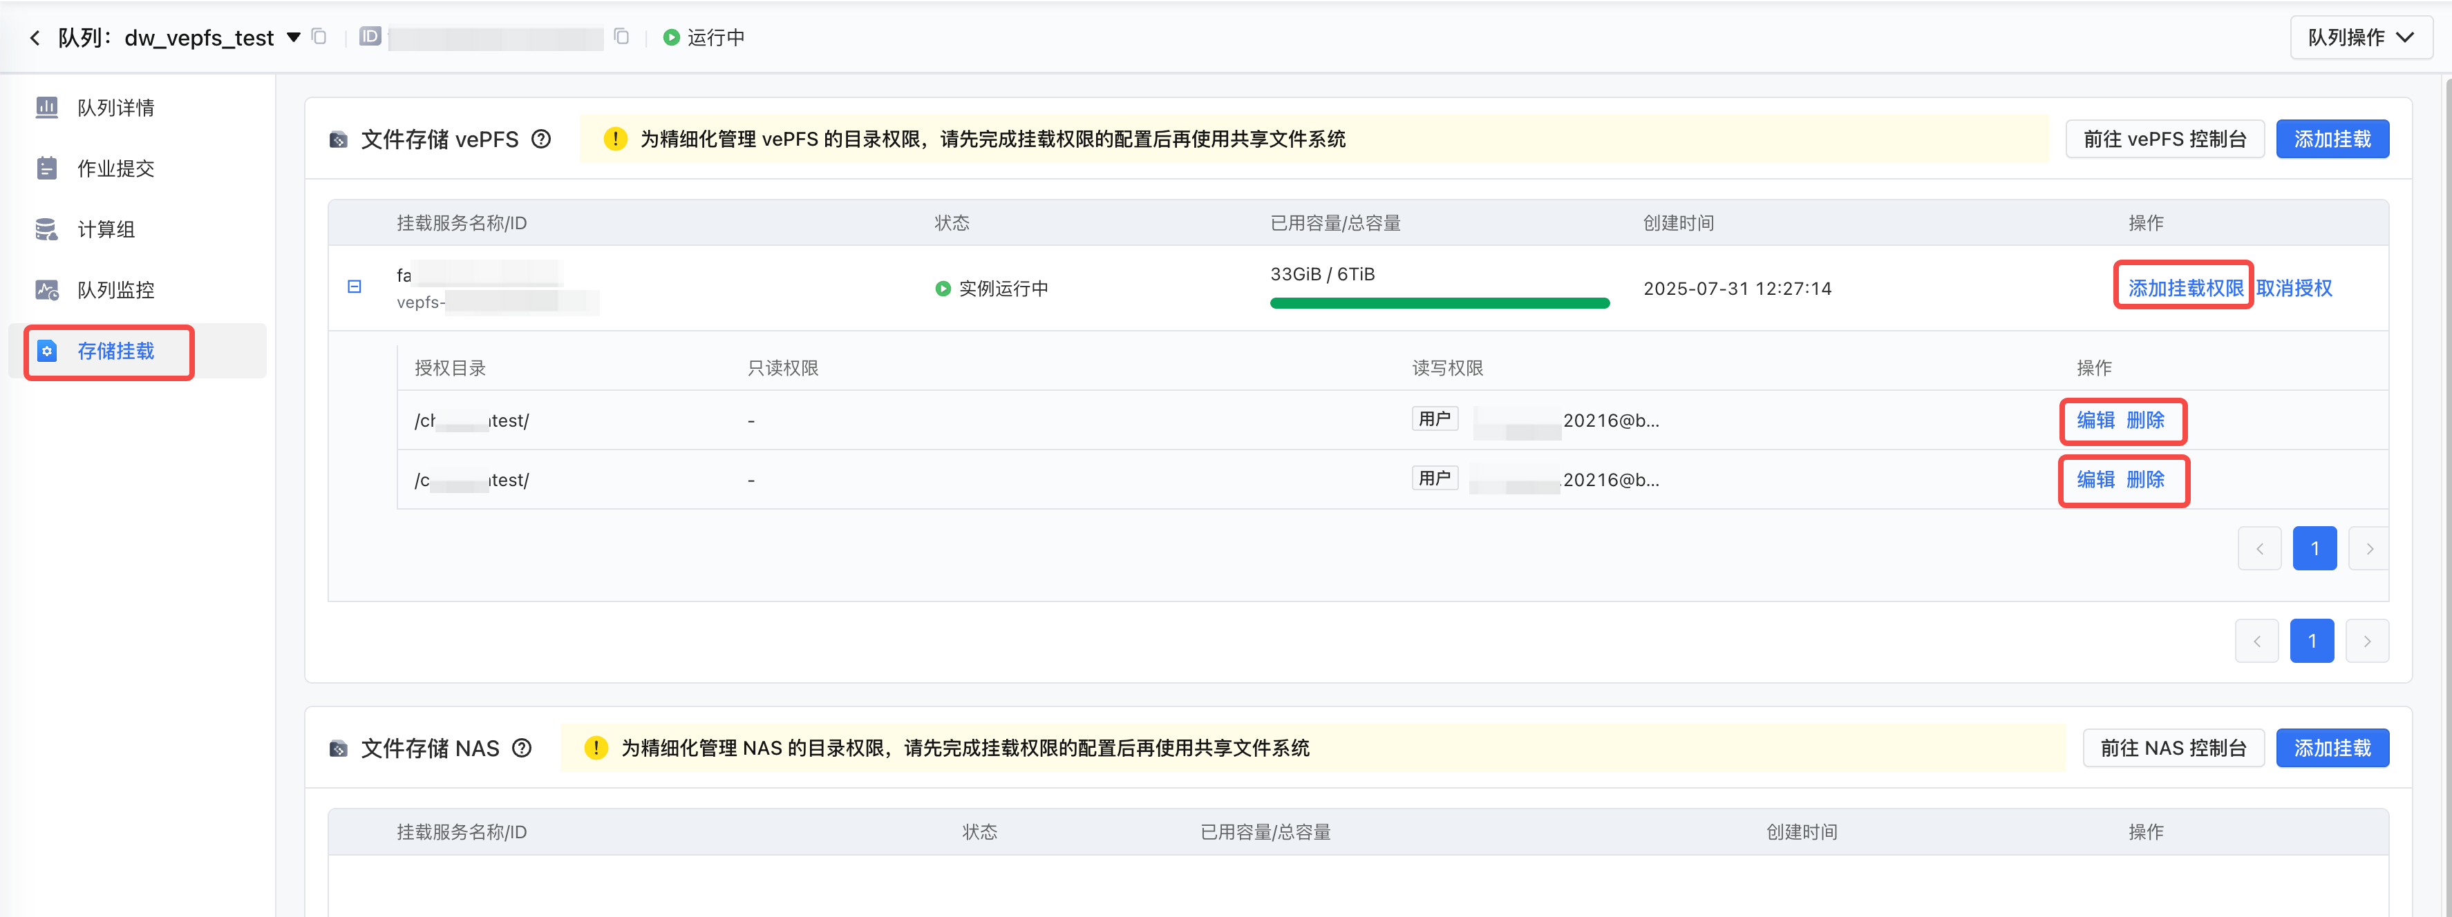The image size is (2452, 917).
Task: Open 队列监控 sidebar page
Action: coord(115,290)
